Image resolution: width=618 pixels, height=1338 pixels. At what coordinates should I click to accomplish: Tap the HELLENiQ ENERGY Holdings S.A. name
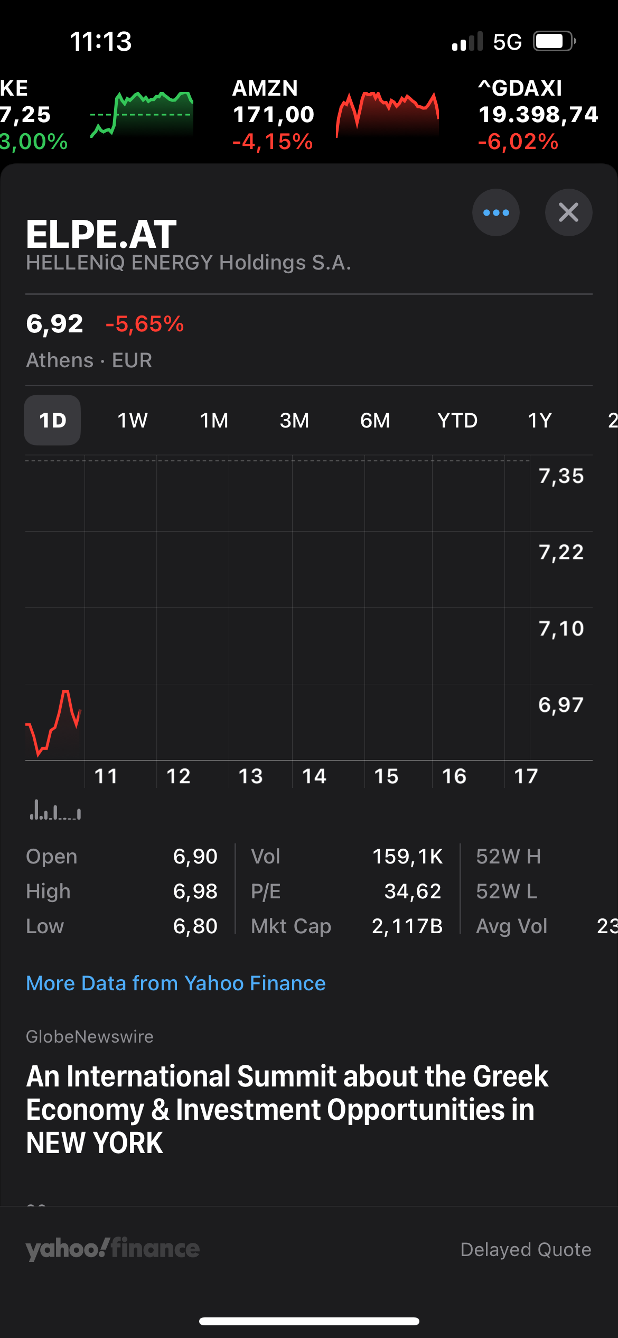tap(189, 262)
